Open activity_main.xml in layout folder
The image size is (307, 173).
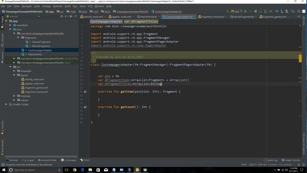(x=34, y=79)
